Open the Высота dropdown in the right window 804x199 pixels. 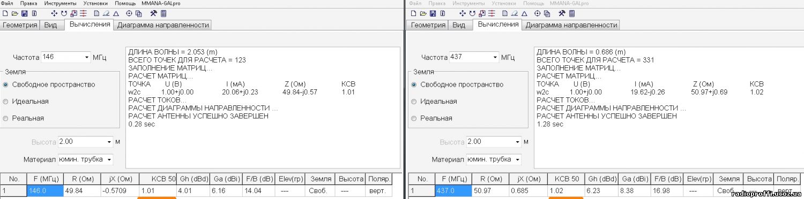518,142
